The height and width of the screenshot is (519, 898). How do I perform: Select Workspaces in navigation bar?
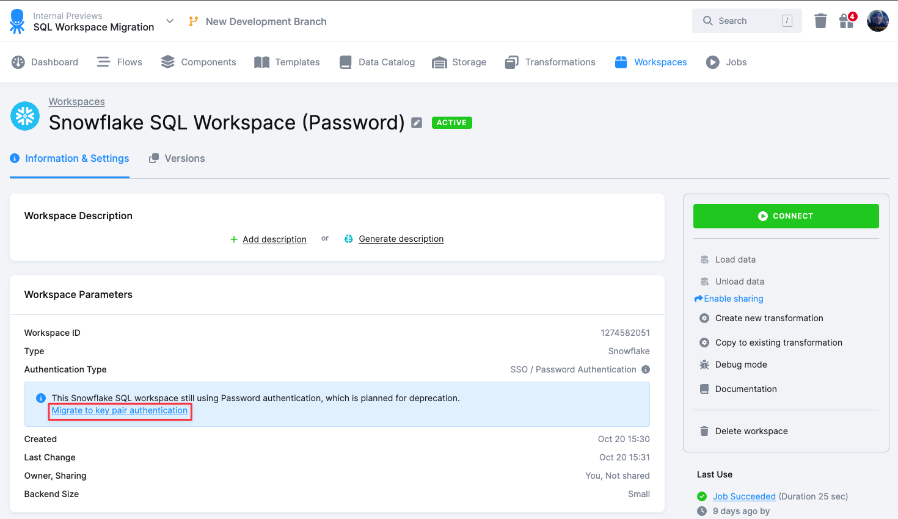click(x=651, y=62)
